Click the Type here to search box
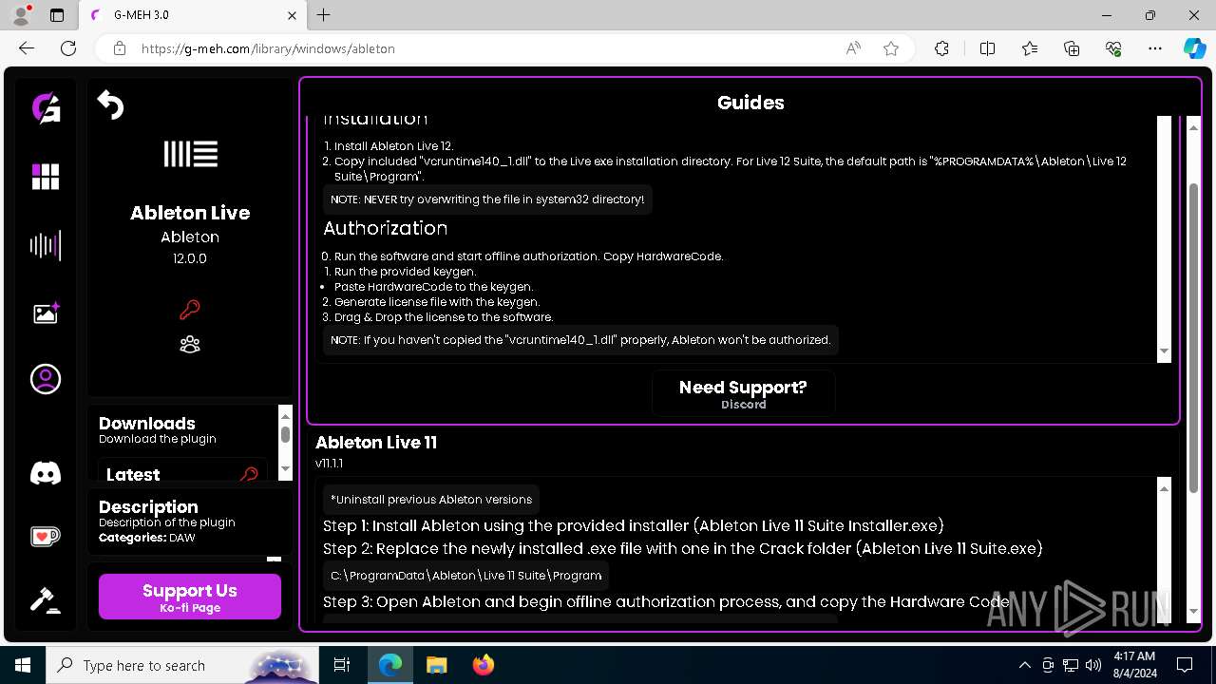 [182, 665]
